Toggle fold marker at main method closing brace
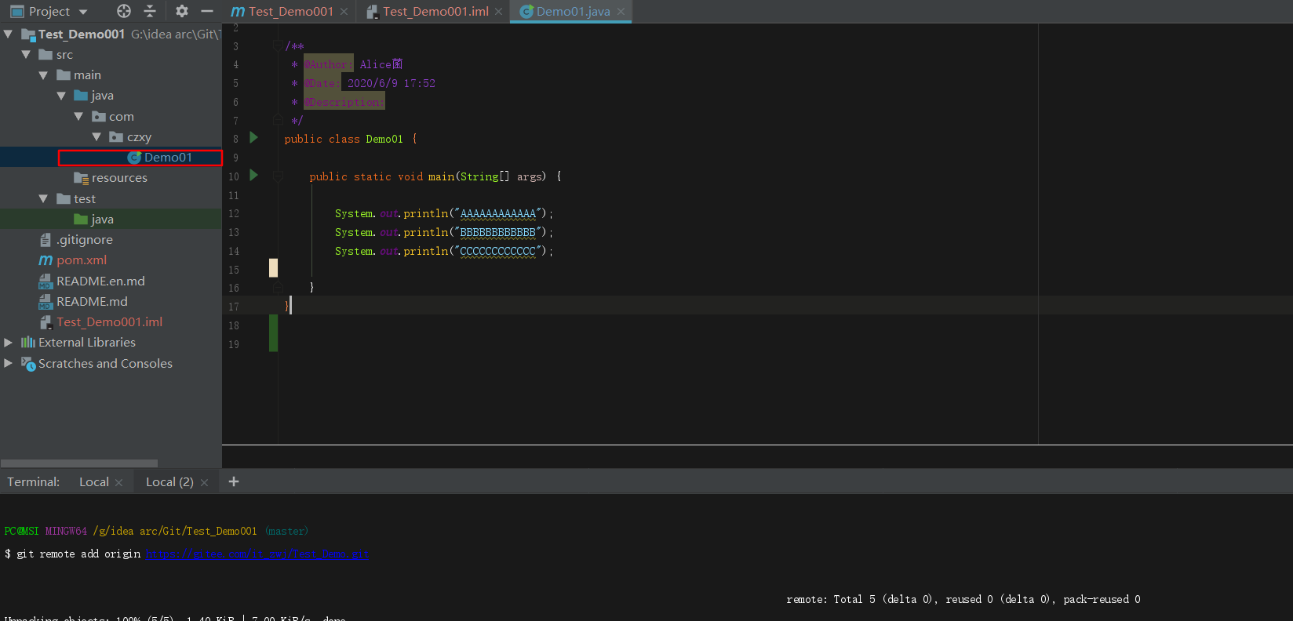Image resolution: width=1293 pixels, height=621 pixels. pyautogui.click(x=278, y=288)
